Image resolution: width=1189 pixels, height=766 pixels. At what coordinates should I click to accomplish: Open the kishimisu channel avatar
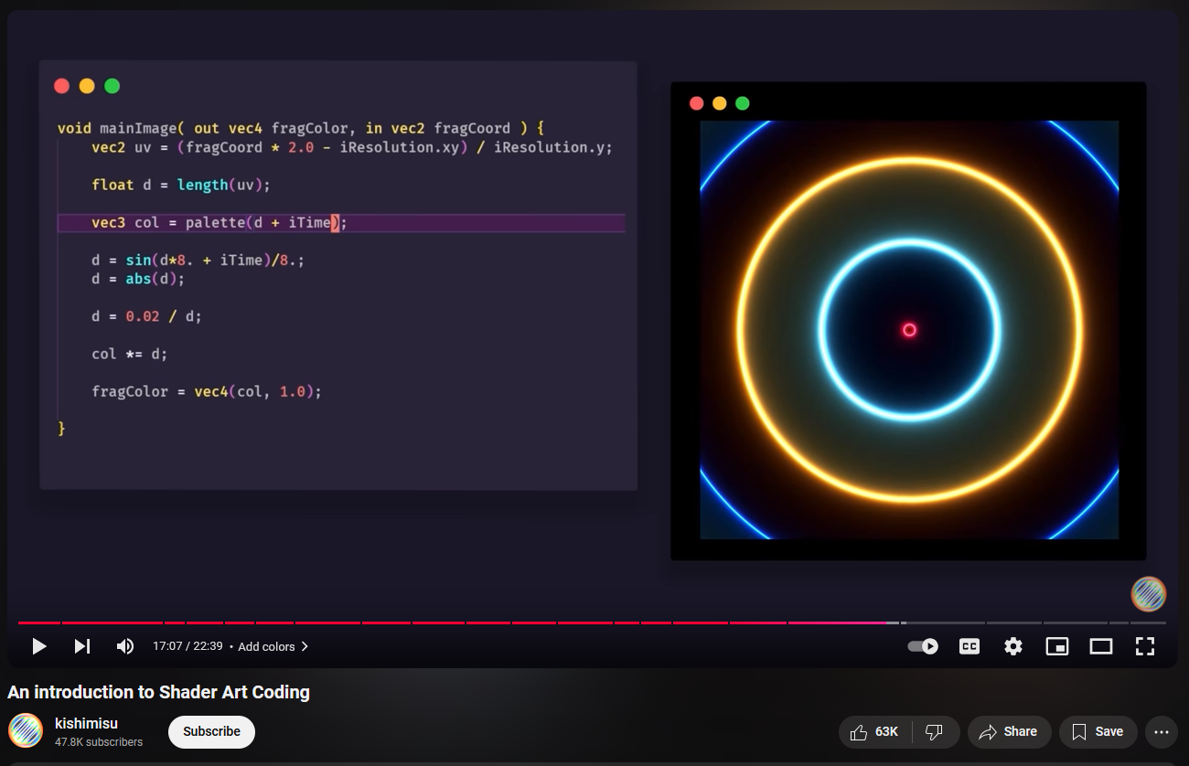(x=26, y=731)
